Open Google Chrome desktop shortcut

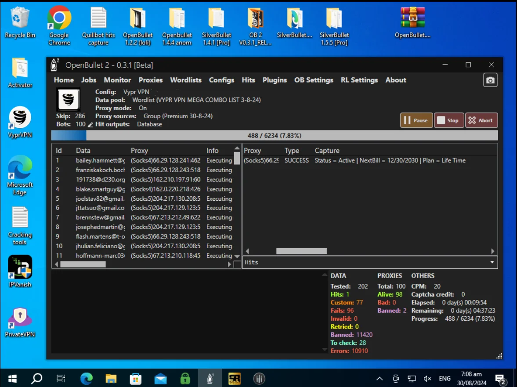tap(59, 26)
